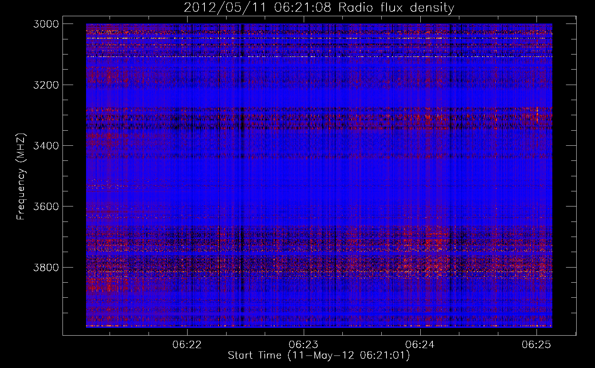The image size is (595, 368).
Task: Select the 3600 frequency axis label
Action: point(46,206)
